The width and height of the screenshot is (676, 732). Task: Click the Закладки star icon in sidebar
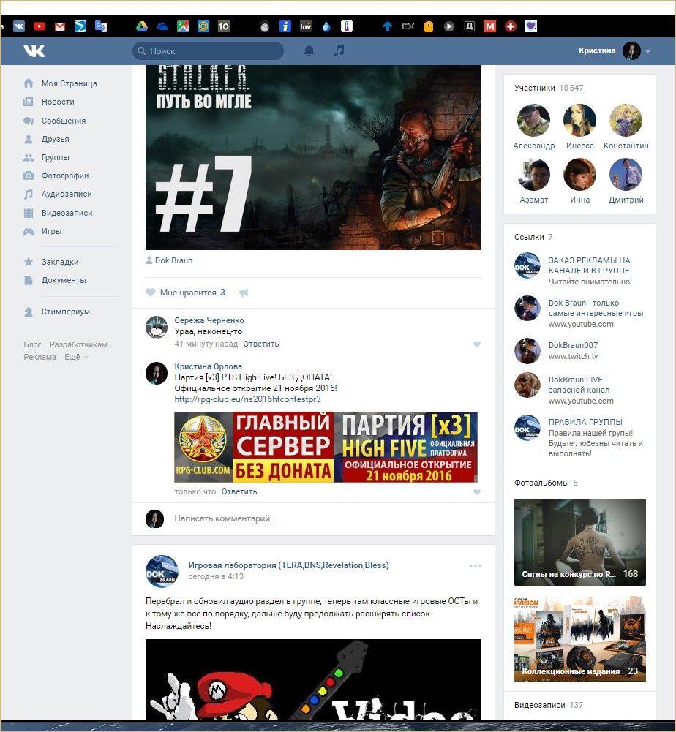tap(29, 262)
